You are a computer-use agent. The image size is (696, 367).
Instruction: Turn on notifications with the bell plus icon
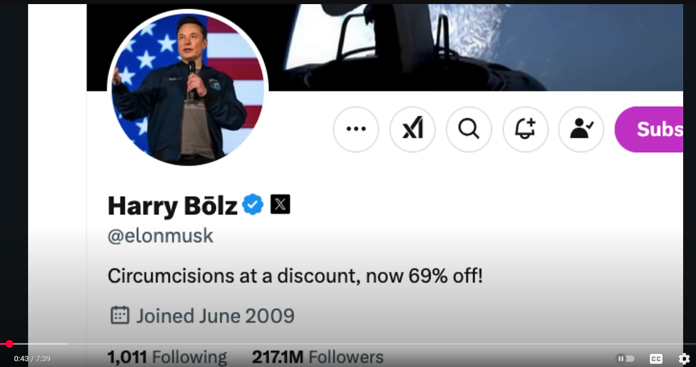click(x=526, y=129)
